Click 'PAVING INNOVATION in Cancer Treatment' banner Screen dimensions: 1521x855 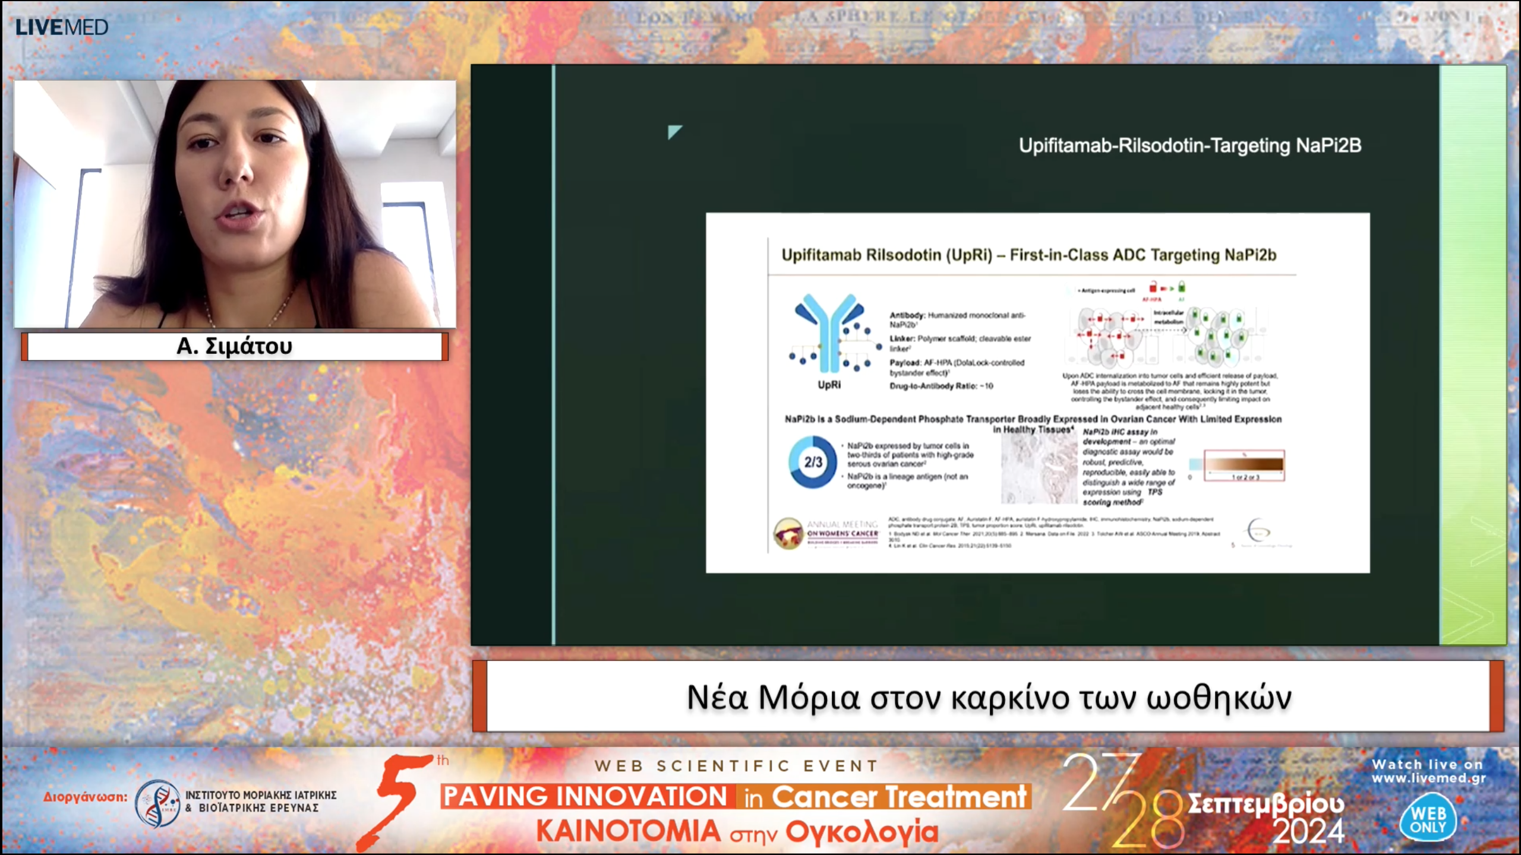pos(736,797)
